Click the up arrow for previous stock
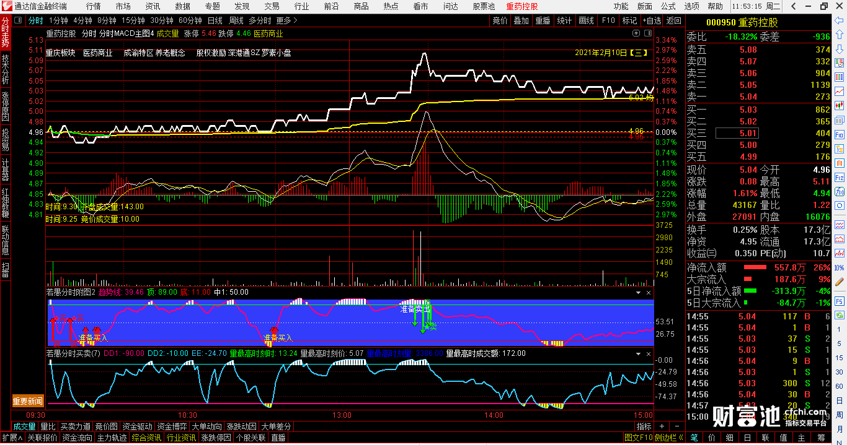Screen dimensions: 847x445 tap(840, 36)
